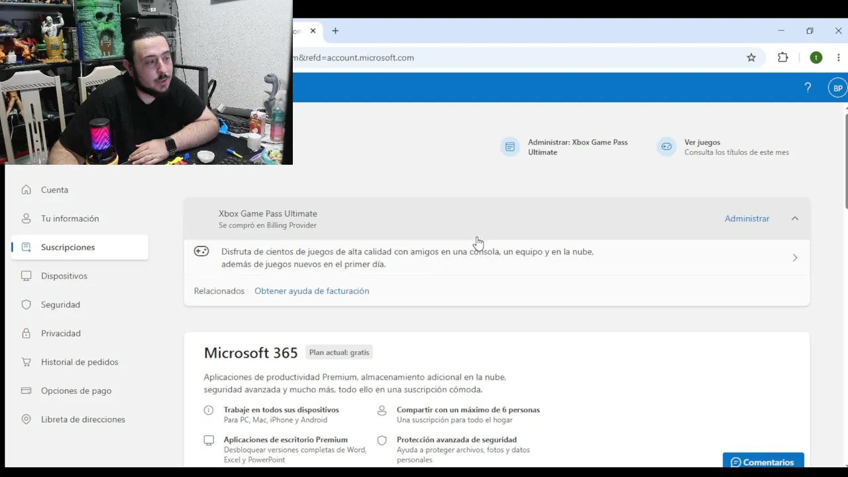Click the Historial de pedidos cart icon

click(x=26, y=362)
